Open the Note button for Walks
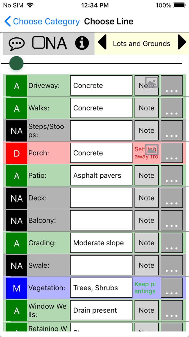The image size is (189, 337). (x=147, y=108)
